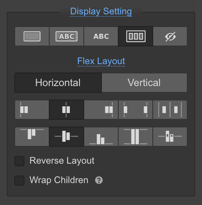Align flex items to bottom

coord(101,137)
